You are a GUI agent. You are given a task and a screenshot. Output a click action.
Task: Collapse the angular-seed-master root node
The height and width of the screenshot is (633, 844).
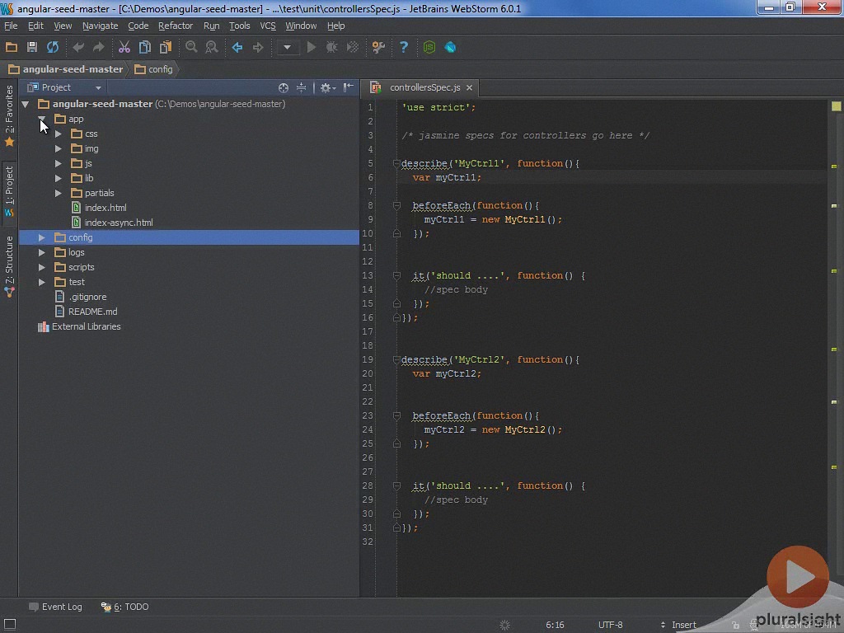click(x=26, y=105)
